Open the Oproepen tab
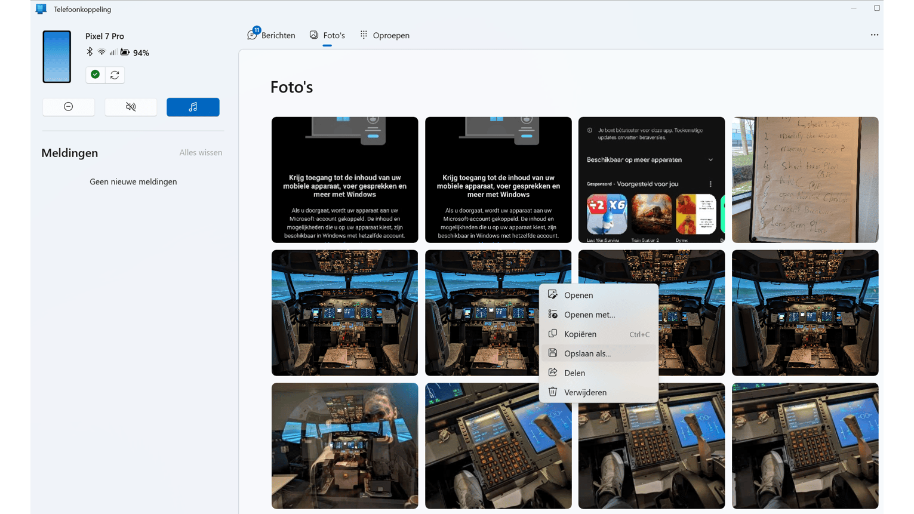Image resolution: width=914 pixels, height=514 pixels. (384, 35)
